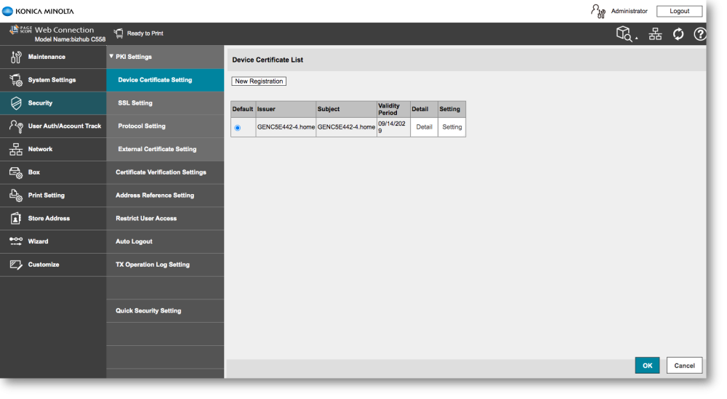727x399 pixels.
Task: Click the Customize pencil icon
Action: [16, 265]
